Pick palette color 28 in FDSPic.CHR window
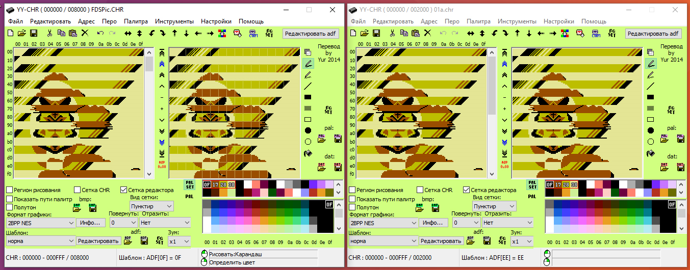The width and height of the screenshot is (690, 270). tap(223, 184)
